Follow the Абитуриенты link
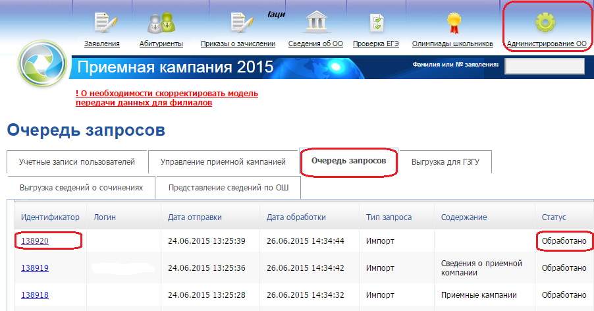The height and width of the screenshot is (311, 594). tap(161, 43)
